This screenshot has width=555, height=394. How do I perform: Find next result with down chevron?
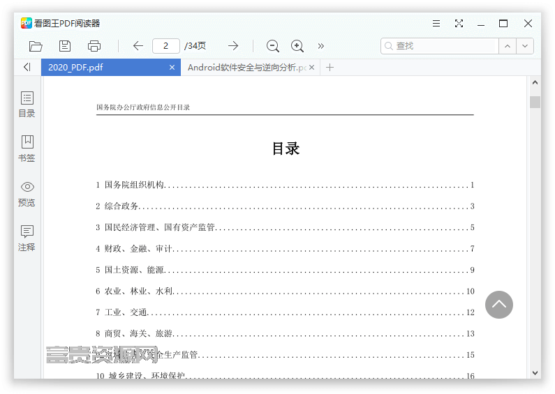coord(525,46)
